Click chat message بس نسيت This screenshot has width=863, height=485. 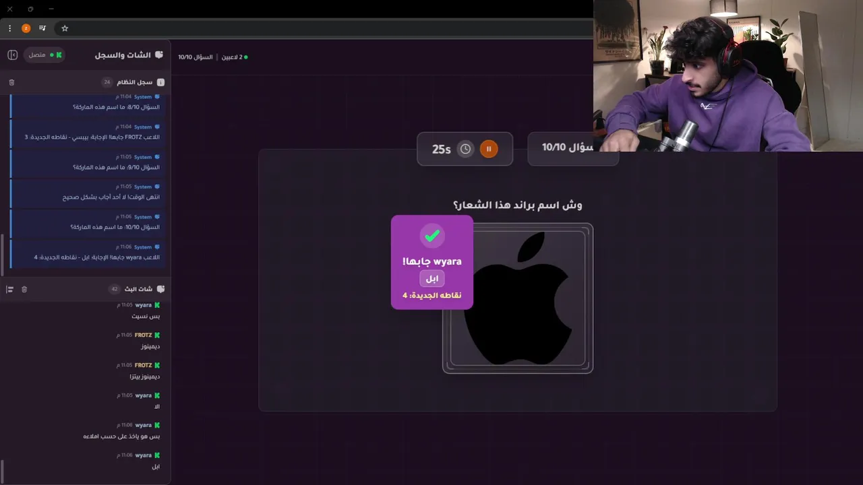click(x=146, y=316)
